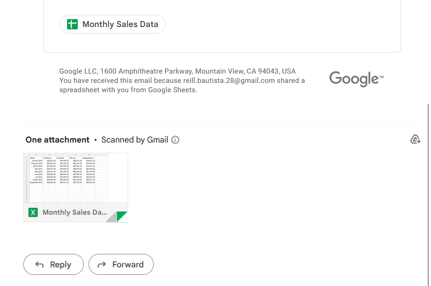Click the attachment filename Monthly Sales Da...
Image resolution: width=431 pixels, height=286 pixels.
click(x=75, y=212)
